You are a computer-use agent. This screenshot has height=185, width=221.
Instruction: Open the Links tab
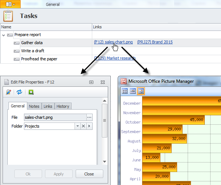(x=48, y=106)
